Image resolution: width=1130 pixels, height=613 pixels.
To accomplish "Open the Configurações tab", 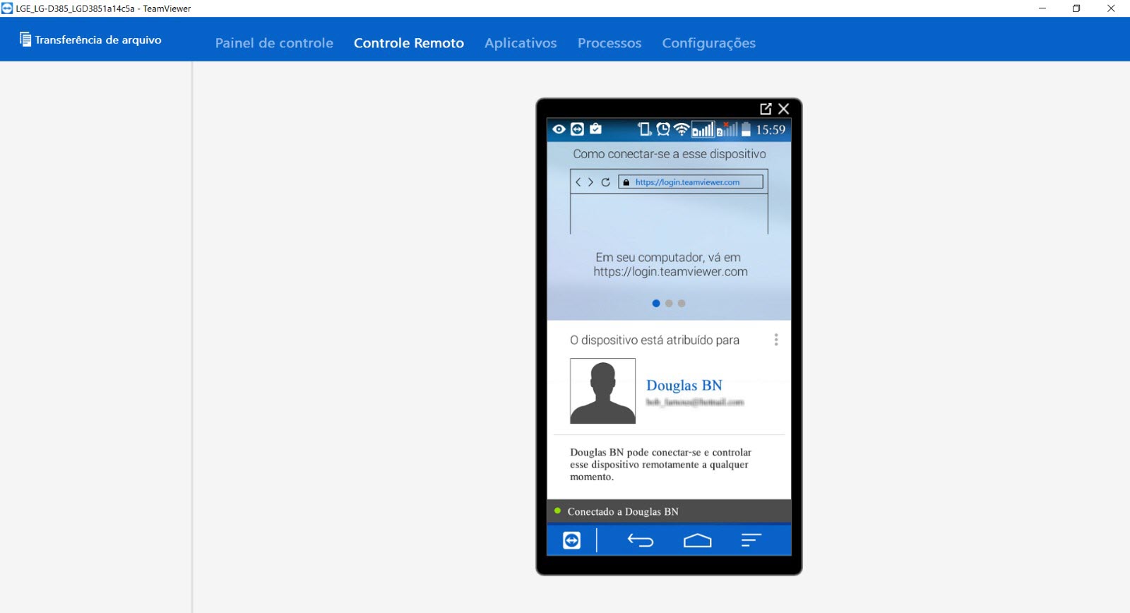I will 708,43.
